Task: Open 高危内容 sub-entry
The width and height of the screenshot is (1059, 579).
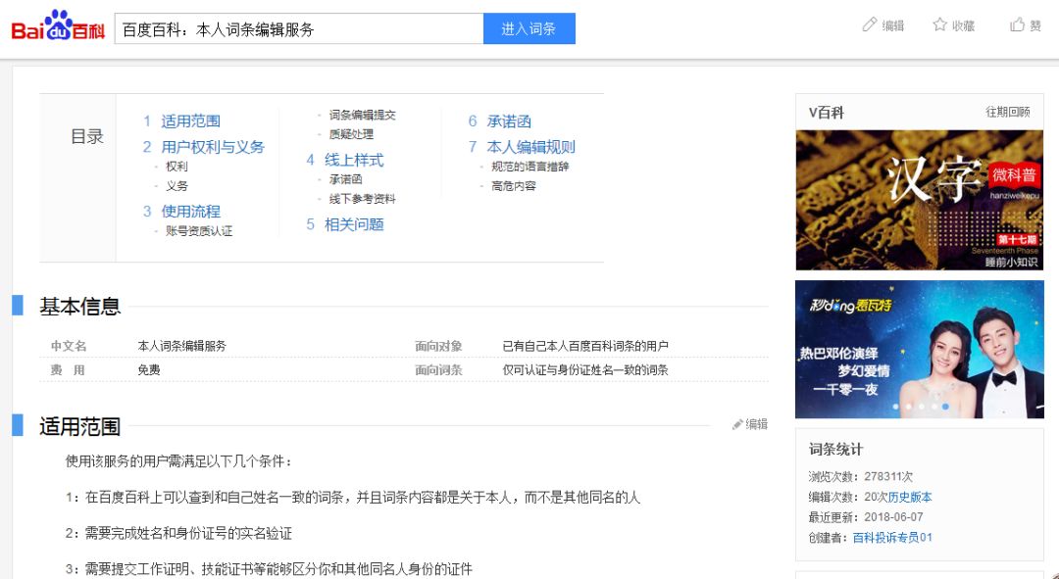Action: (513, 186)
